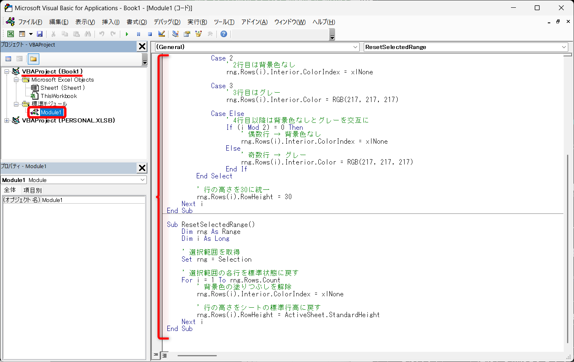This screenshot has width=574, height=362.
Task: Toggle Design Mode icon
Action: click(162, 34)
